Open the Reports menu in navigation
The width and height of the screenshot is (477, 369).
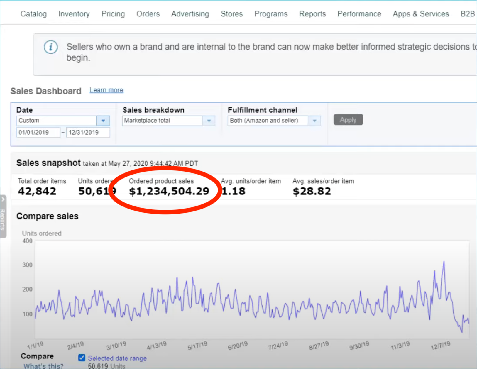click(312, 14)
